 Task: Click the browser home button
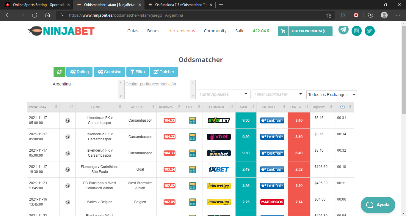pyautogui.click(x=48, y=15)
